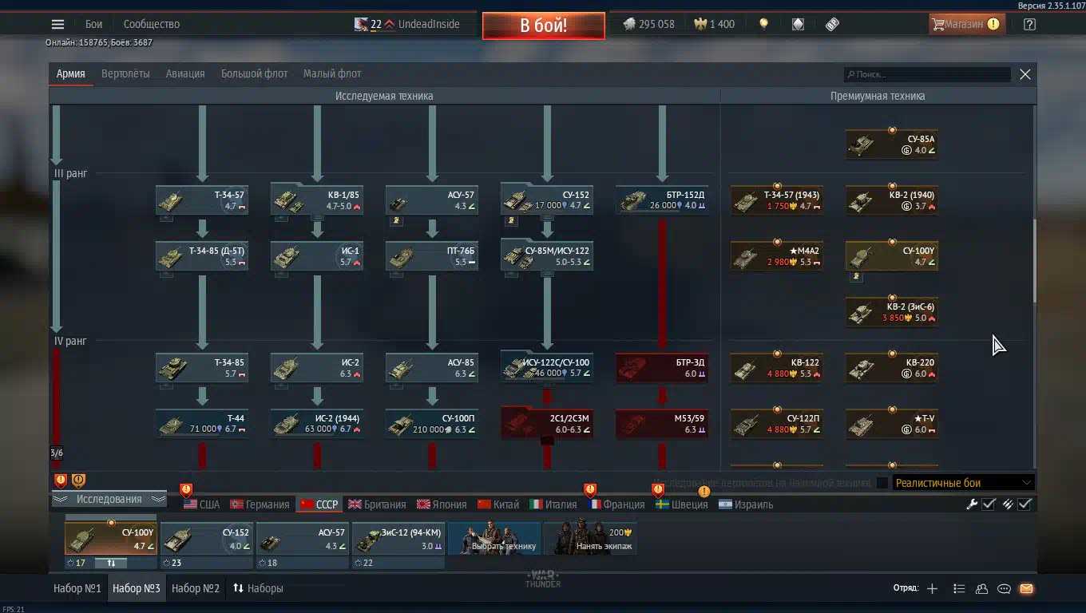Select premium ★T-V vehicle card
1086x613 pixels.
pyautogui.click(x=891, y=424)
